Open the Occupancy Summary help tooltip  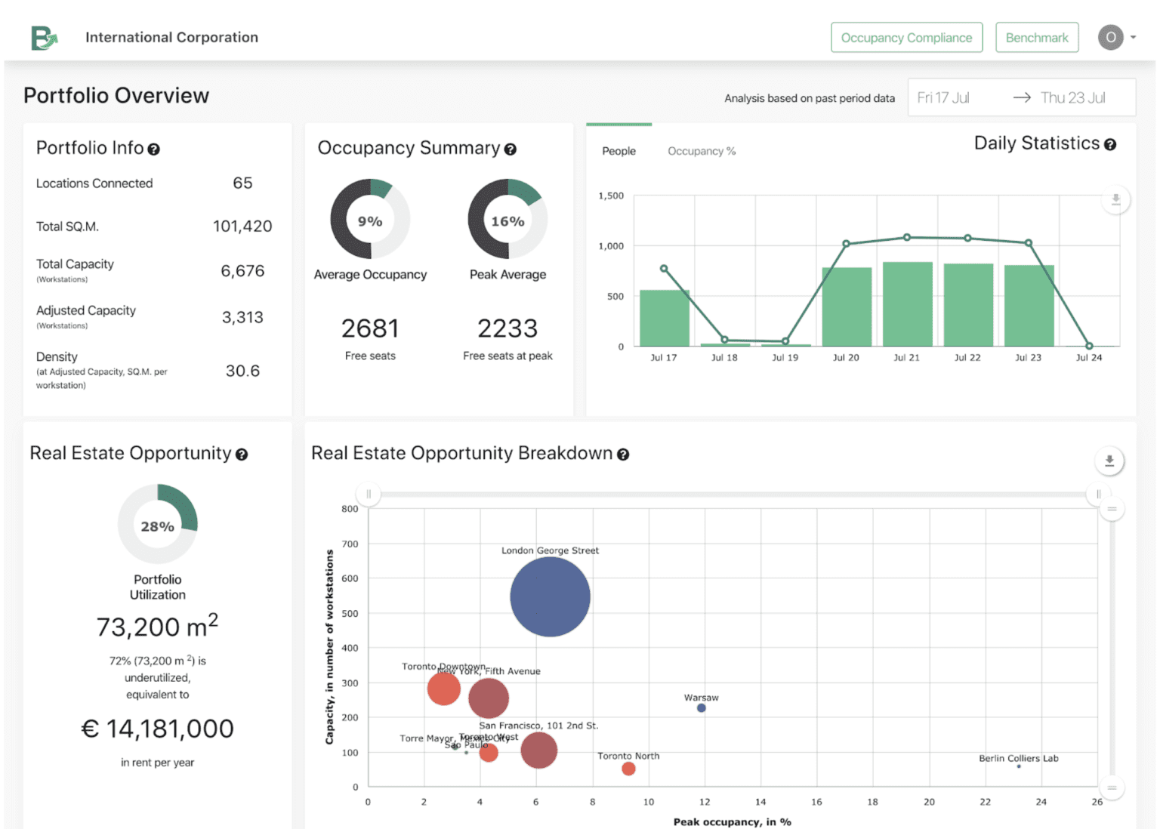click(x=511, y=149)
